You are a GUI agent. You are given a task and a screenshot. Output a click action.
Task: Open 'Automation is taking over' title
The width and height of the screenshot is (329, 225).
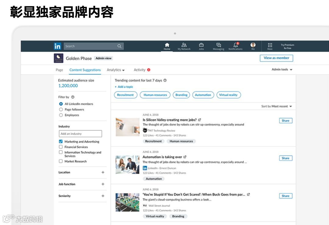click(162, 157)
